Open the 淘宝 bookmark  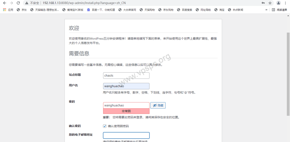(219, 10)
